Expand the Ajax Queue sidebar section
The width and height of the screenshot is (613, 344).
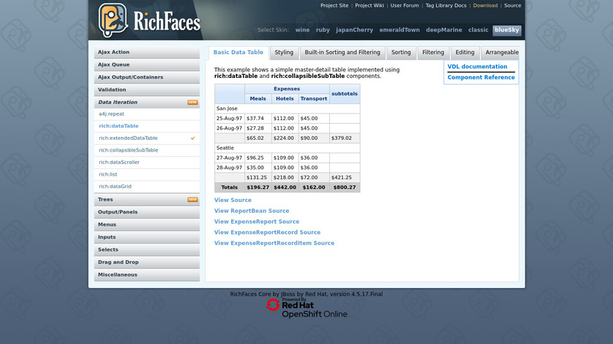click(147, 65)
